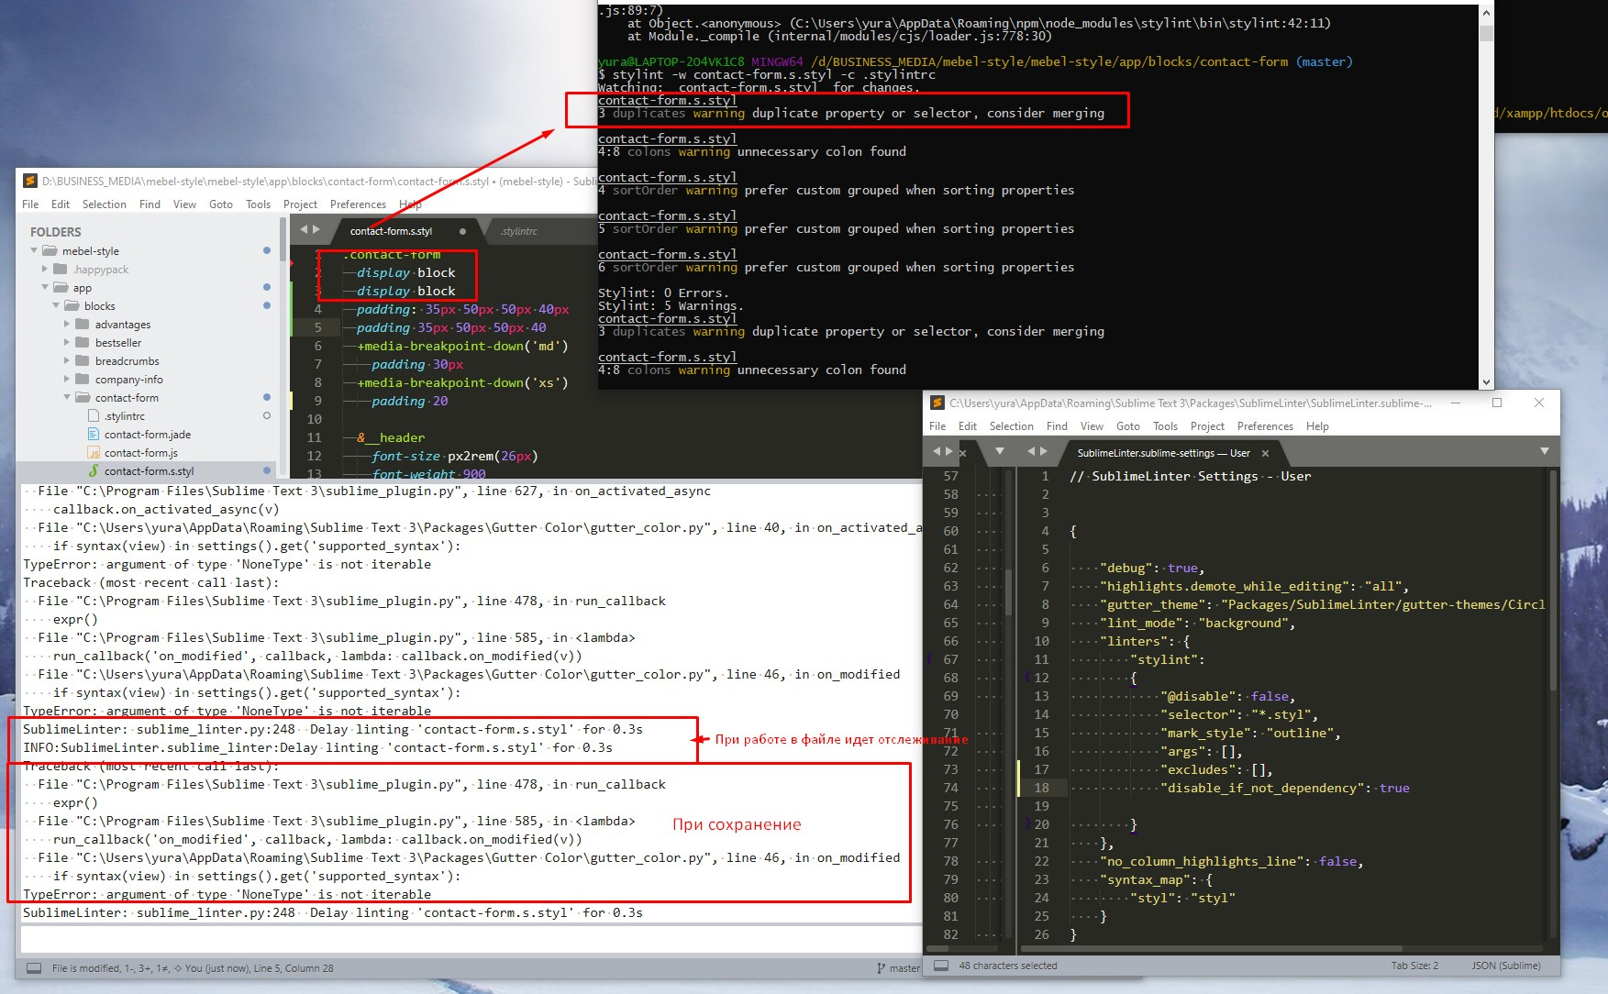1608x994 pixels.
Task: Click the contact-form.jade file icon
Action: pyautogui.click(x=94, y=434)
